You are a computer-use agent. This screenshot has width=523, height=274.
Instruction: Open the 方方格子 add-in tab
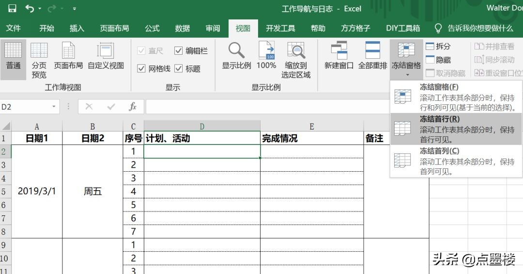(x=355, y=29)
